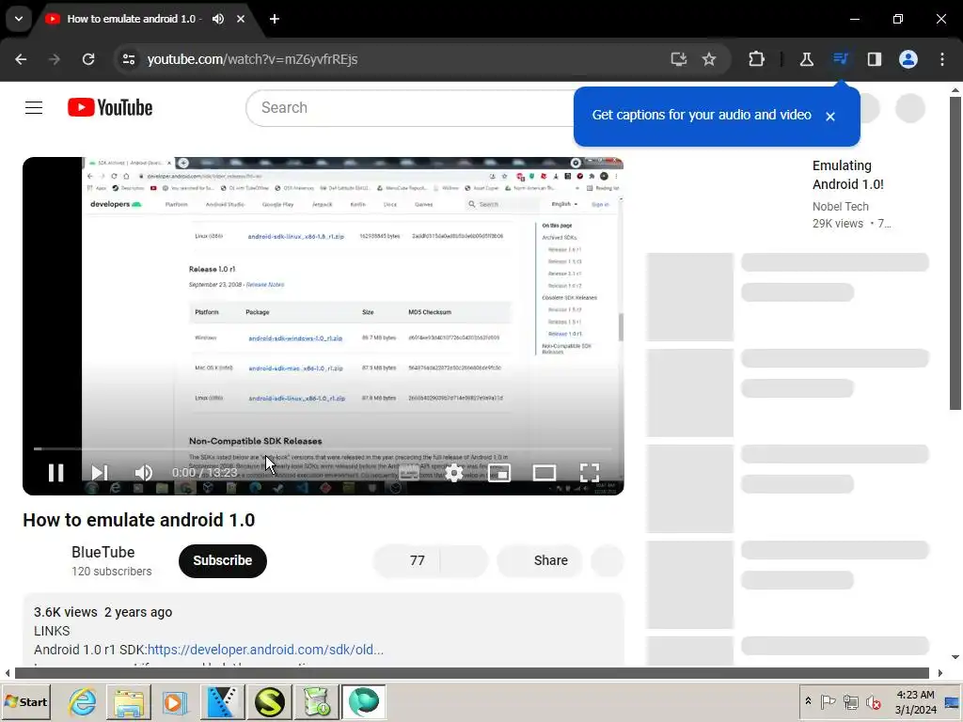Image resolution: width=963 pixels, height=722 pixels.
Task: Open the video player settings gear
Action: point(454,472)
